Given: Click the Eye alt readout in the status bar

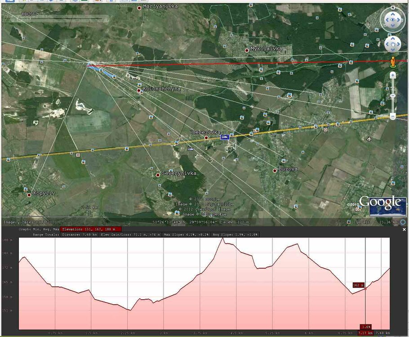Looking at the screenshot, I should pyautogui.click(x=376, y=222).
